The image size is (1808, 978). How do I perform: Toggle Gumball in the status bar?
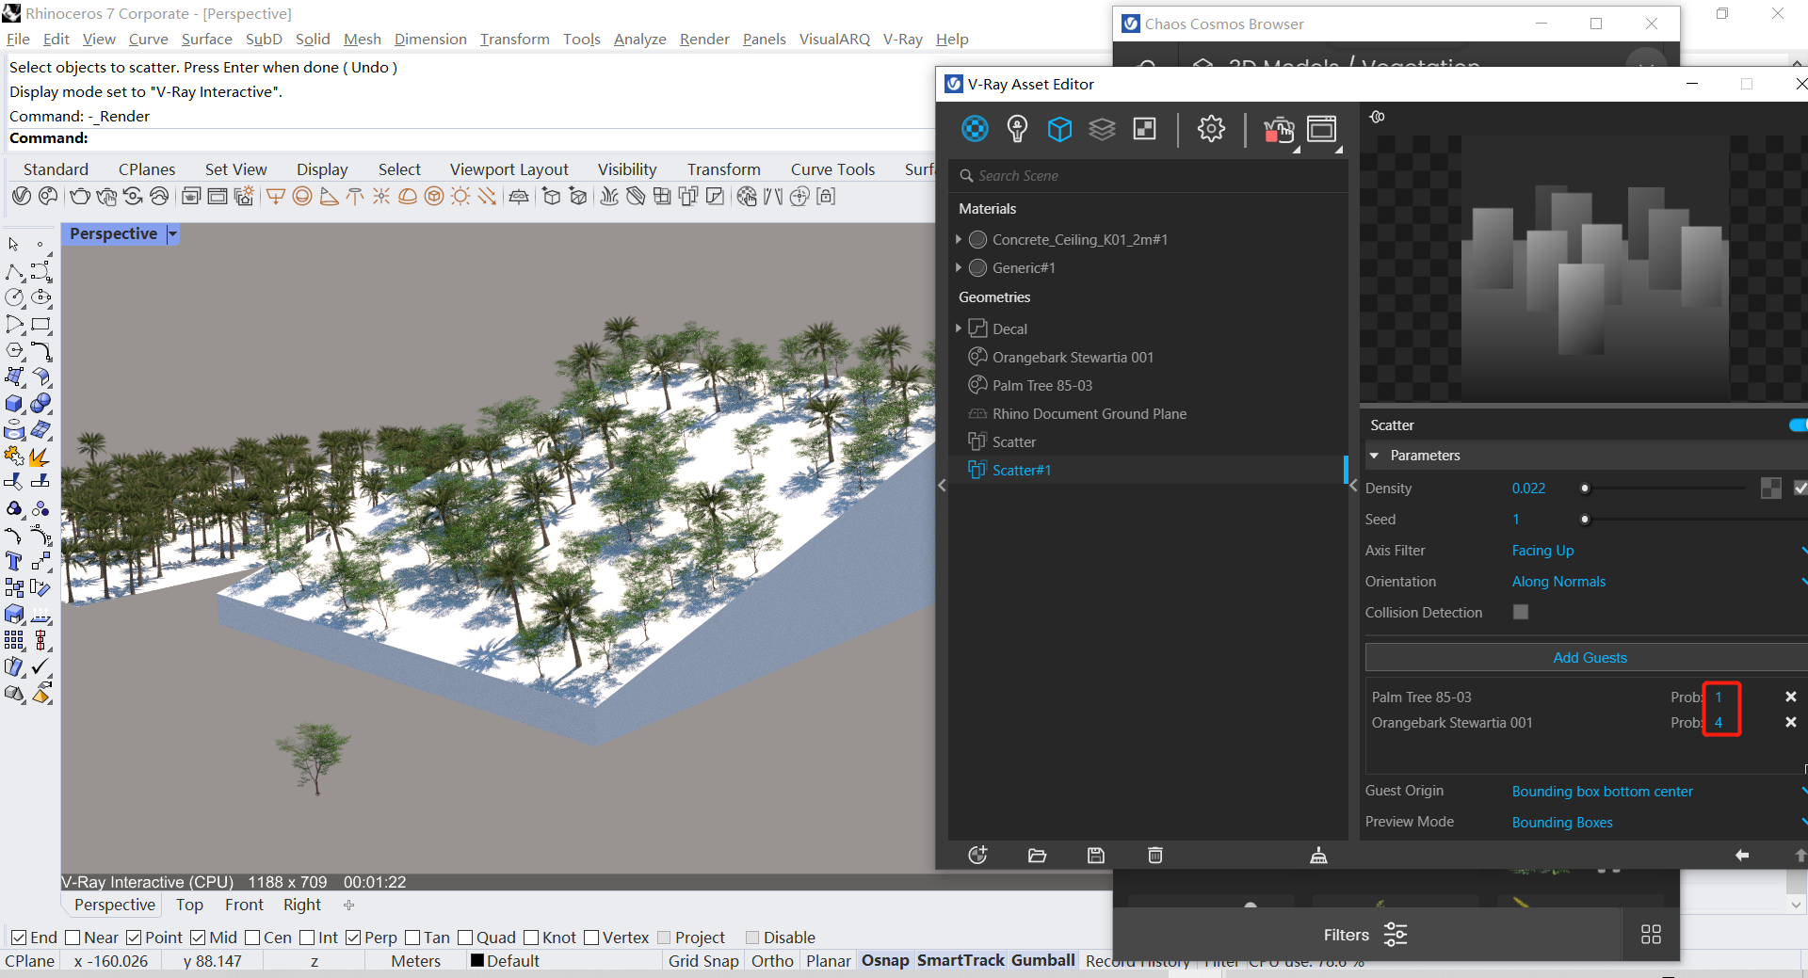(1043, 960)
